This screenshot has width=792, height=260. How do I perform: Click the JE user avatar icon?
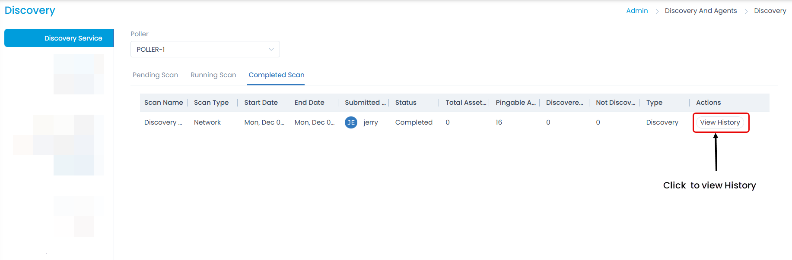click(x=351, y=122)
